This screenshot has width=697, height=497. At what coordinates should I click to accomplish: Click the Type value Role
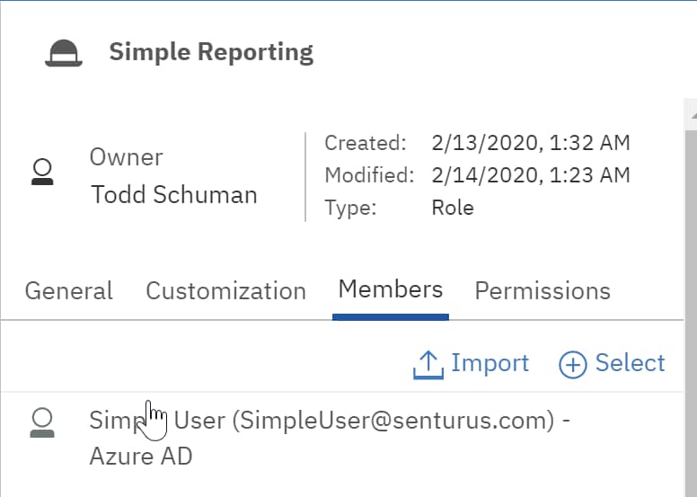click(453, 208)
